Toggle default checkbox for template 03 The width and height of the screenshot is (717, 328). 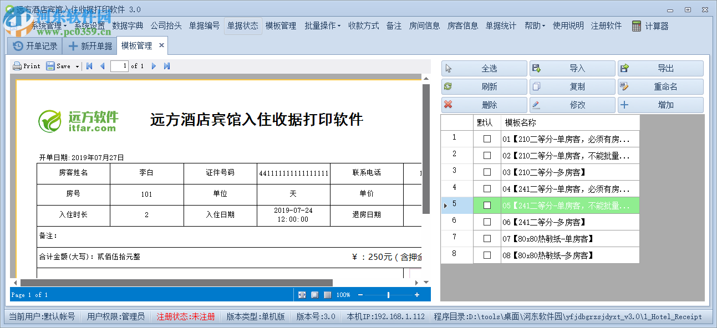pyautogui.click(x=487, y=172)
